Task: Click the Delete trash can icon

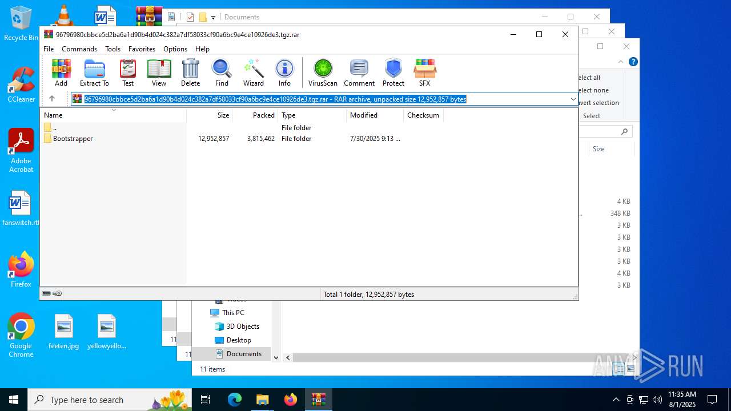Action: pos(190,72)
